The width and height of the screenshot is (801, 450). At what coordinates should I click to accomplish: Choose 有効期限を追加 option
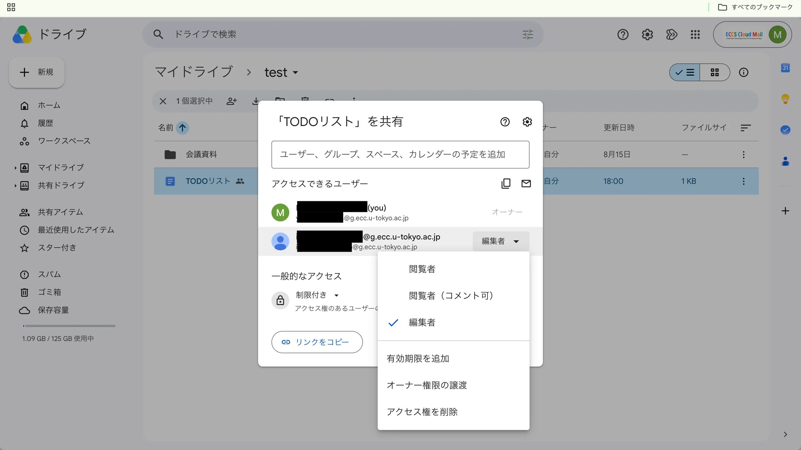click(453, 358)
